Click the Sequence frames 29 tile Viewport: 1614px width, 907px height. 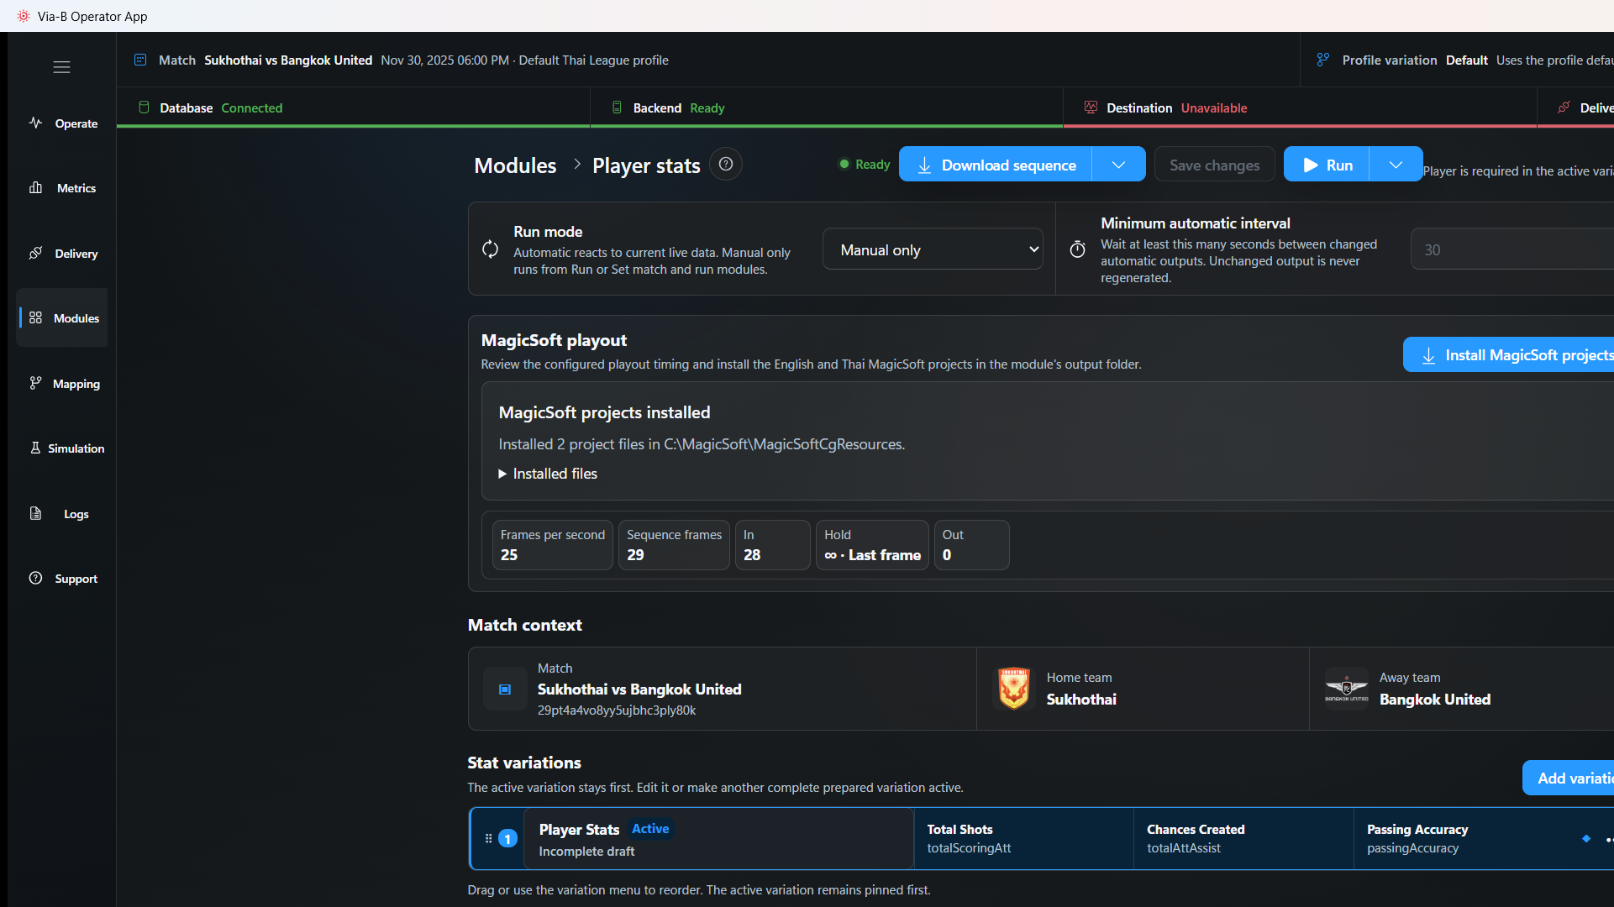coord(674,545)
